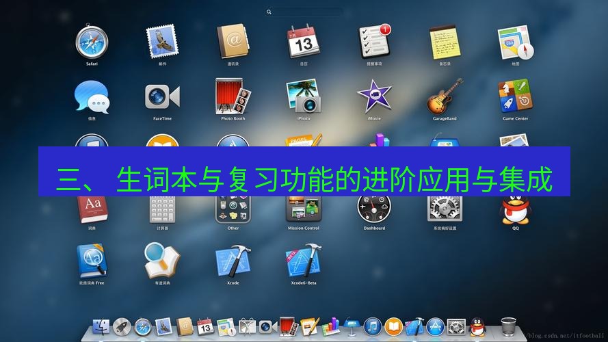Open 欧路词典 Free dictionary app
Screen dimensions: 608x342
click(92, 261)
